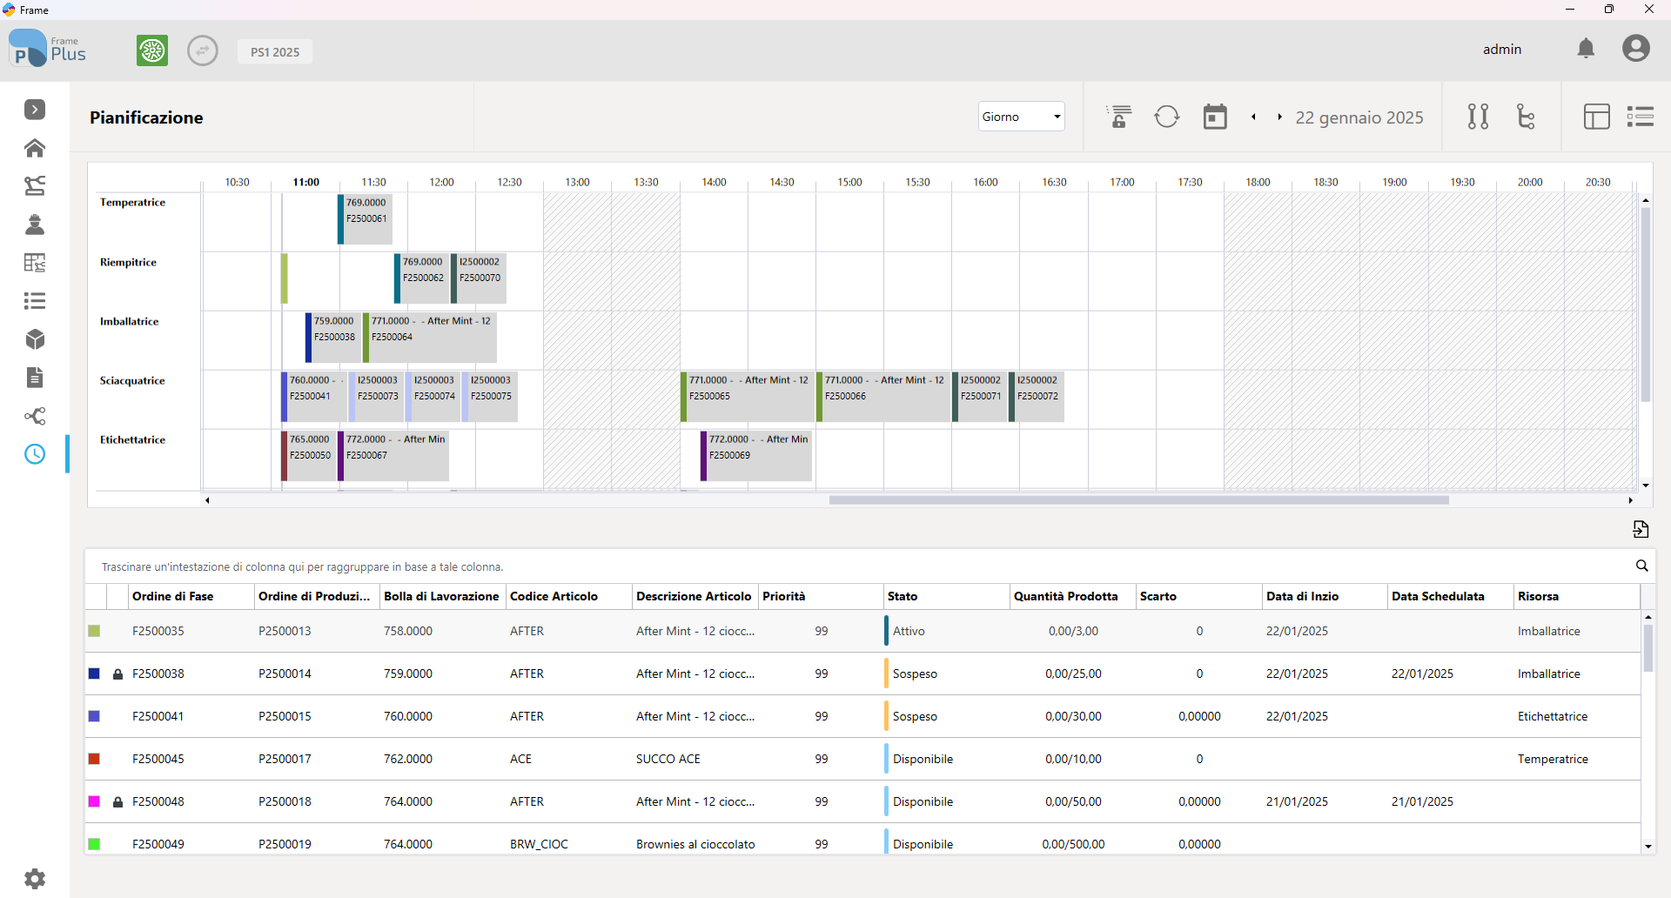
Task: Click the refresh planning icon
Action: [1166, 117]
